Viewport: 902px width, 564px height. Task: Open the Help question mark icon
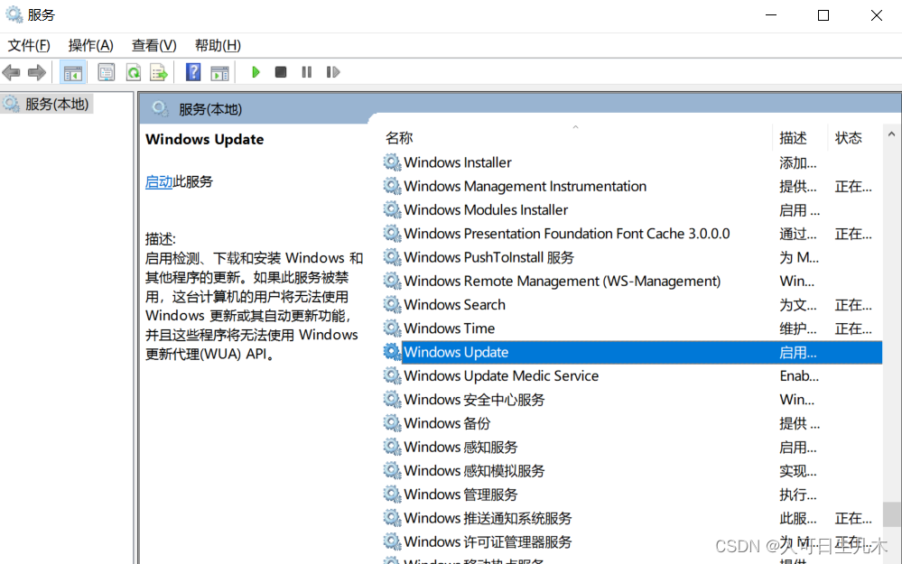pyautogui.click(x=193, y=72)
